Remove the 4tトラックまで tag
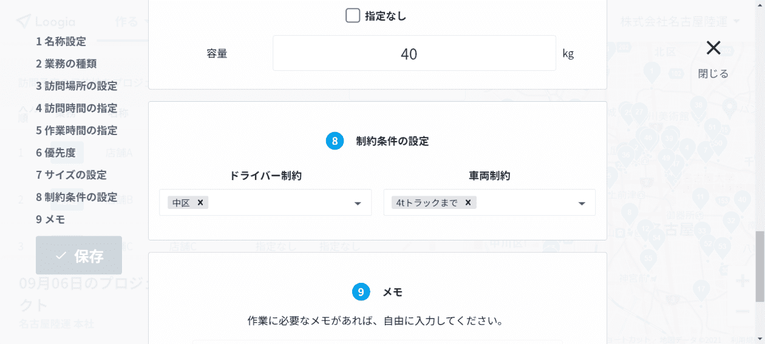 pos(468,202)
